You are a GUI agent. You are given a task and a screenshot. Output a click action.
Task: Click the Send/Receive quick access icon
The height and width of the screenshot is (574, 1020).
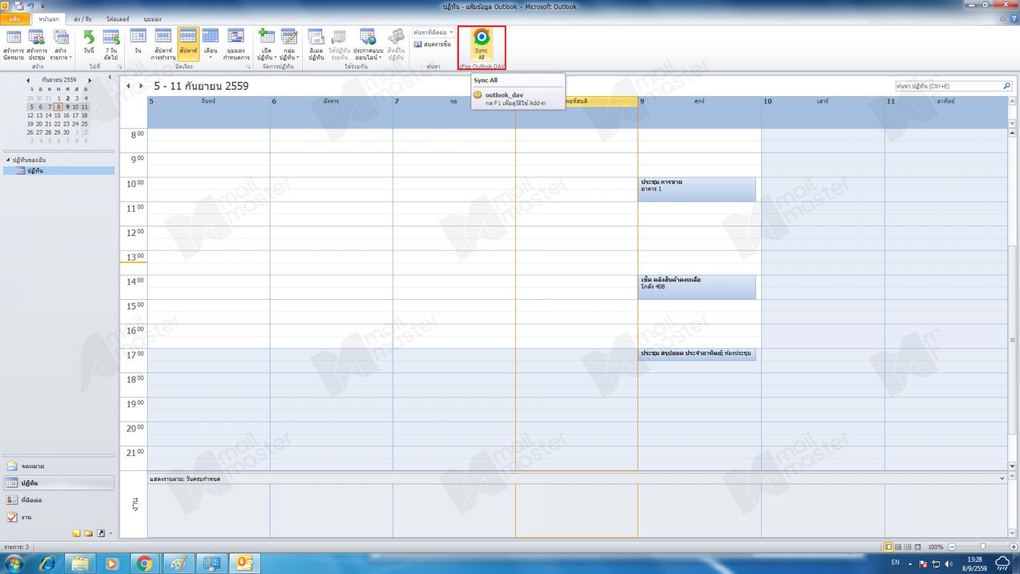pos(19,6)
